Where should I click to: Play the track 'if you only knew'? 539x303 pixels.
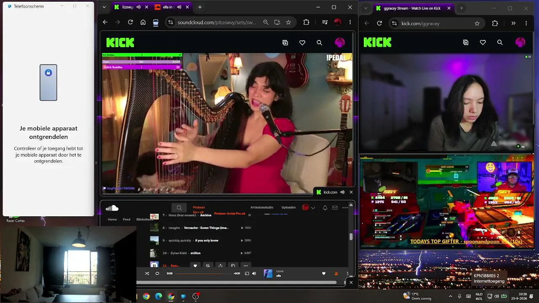pyautogui.click(x=207, y=240)
